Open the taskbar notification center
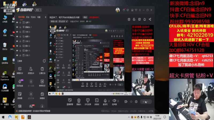 (165, 117)
